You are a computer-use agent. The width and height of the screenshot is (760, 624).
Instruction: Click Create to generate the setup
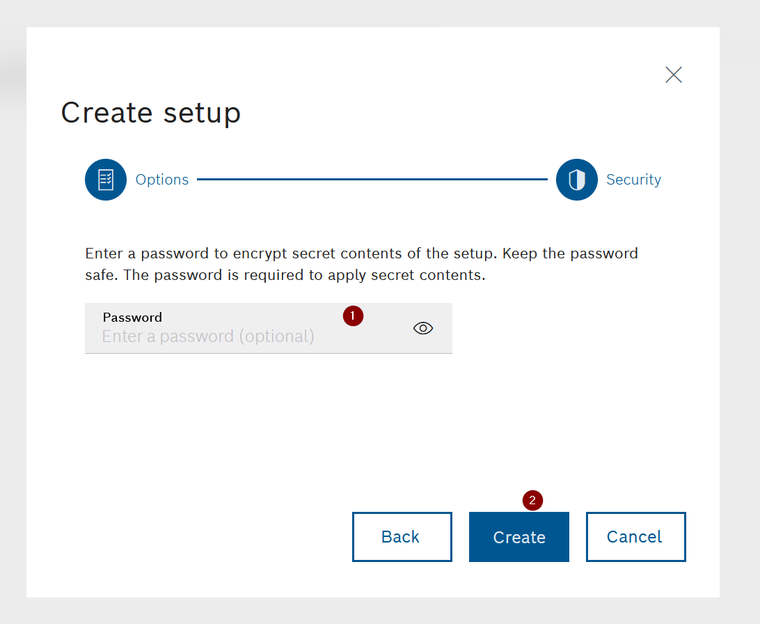pyautogui.click(x=519, y=537)
